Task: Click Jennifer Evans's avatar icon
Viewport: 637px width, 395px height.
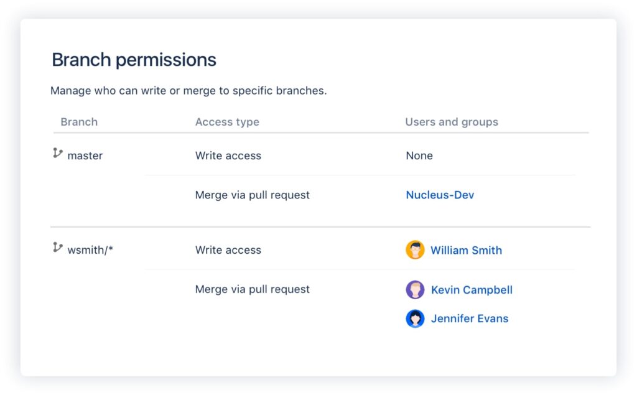Action: (x=416, y=318)
